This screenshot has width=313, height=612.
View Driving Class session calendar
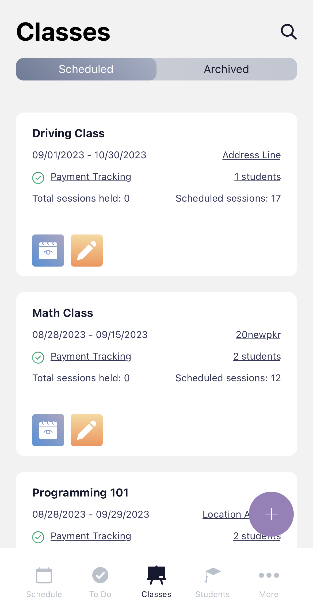[48, 250]
